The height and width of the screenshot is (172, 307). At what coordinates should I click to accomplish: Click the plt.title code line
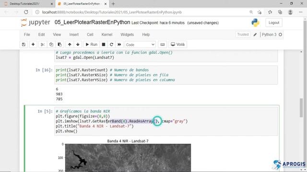tap(94, 126)
